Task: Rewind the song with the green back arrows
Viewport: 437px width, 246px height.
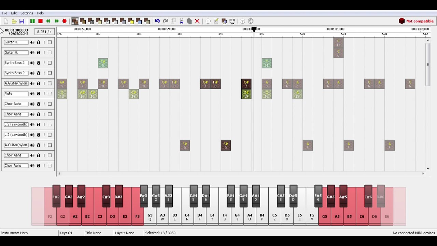Action: [x=48, y=21]
